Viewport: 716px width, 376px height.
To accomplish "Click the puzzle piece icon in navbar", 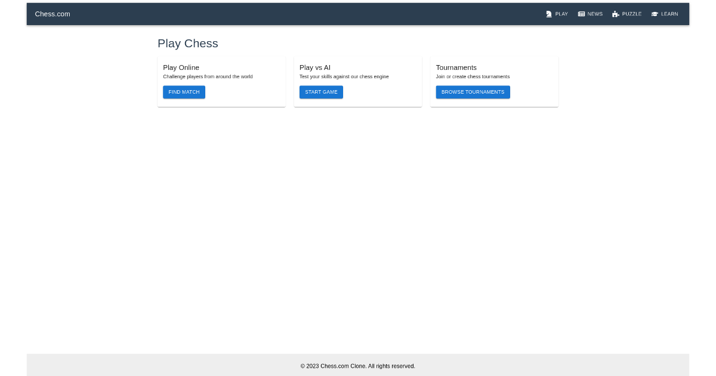I will click(x=616, y=14).
